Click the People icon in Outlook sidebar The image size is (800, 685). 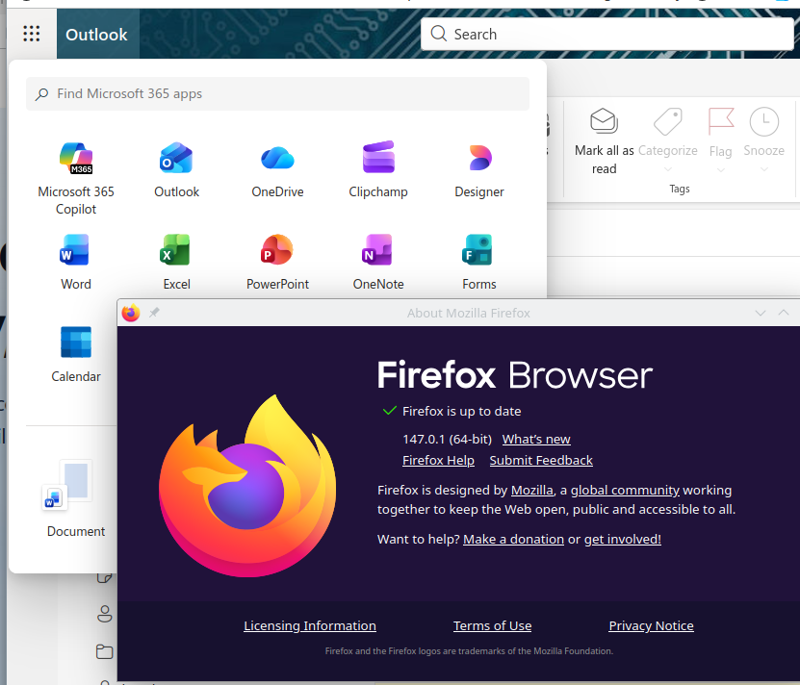[105, 614]
